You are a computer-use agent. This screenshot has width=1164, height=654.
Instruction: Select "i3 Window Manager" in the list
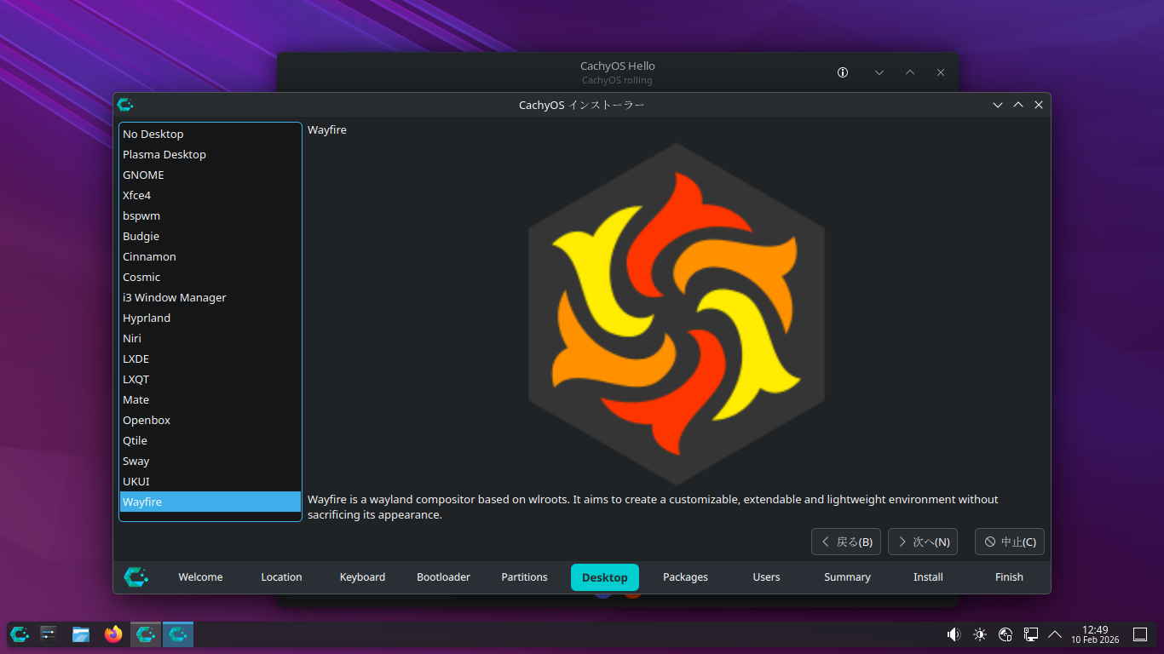pyautogui.click(x=210, y=297)
